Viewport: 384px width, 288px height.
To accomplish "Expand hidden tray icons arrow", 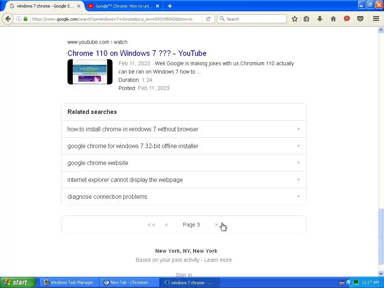I will tap(349, 283).
